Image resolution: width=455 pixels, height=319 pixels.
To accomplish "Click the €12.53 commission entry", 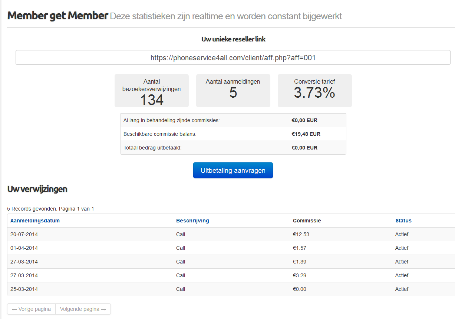I will (300, 234).
